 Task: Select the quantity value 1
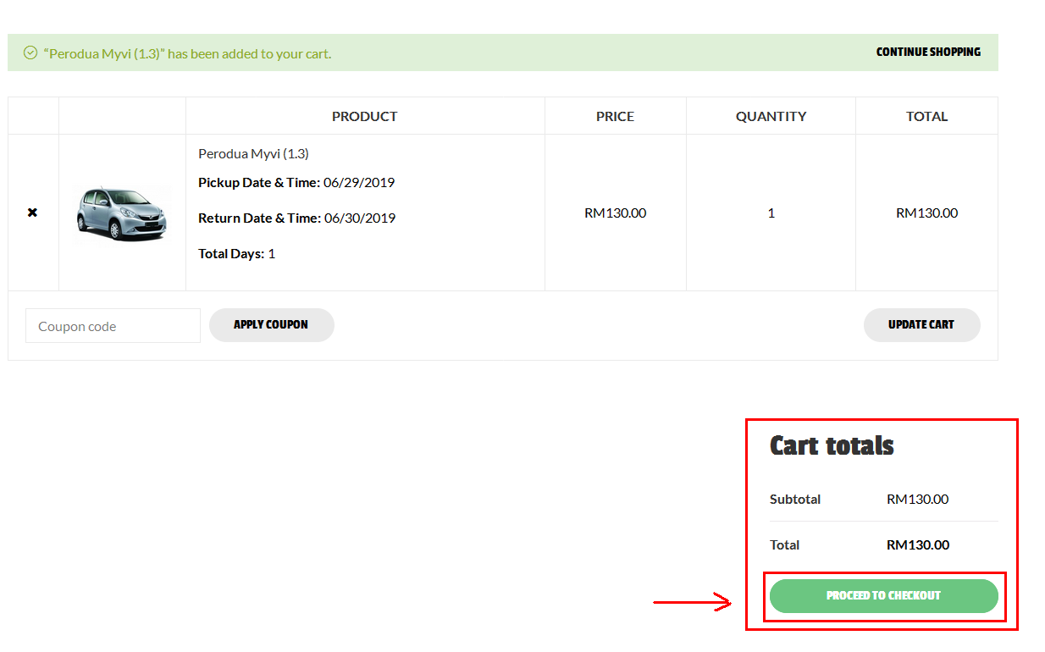pos(771,213)
